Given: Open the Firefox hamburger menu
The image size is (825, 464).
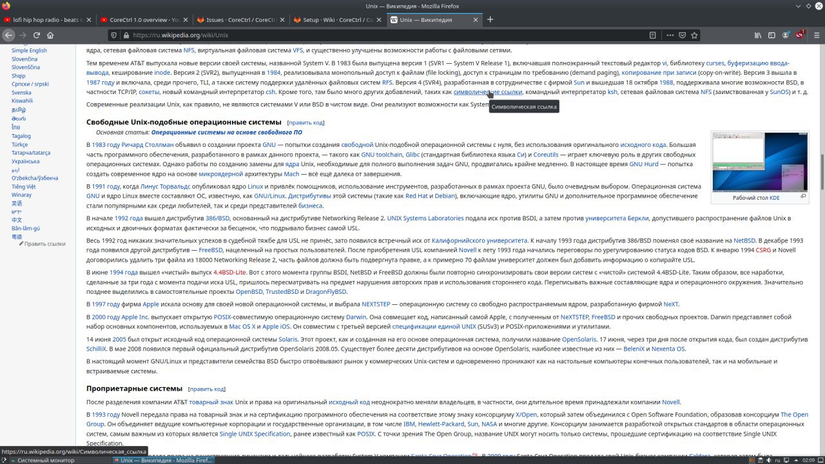Looking at the screenshot, I should click(x=815, y=35).
